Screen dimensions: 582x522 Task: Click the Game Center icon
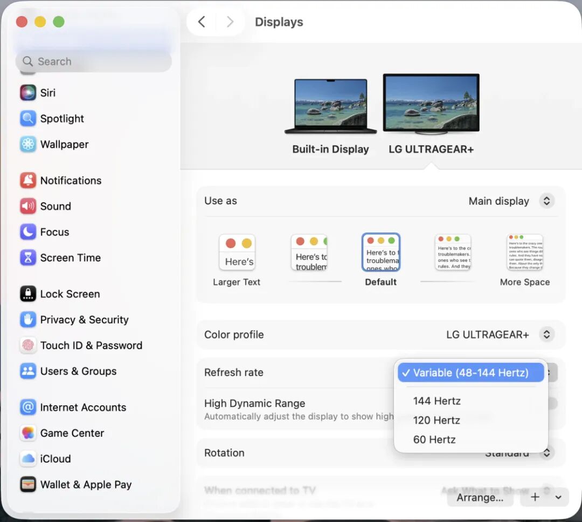click(28, 433)
